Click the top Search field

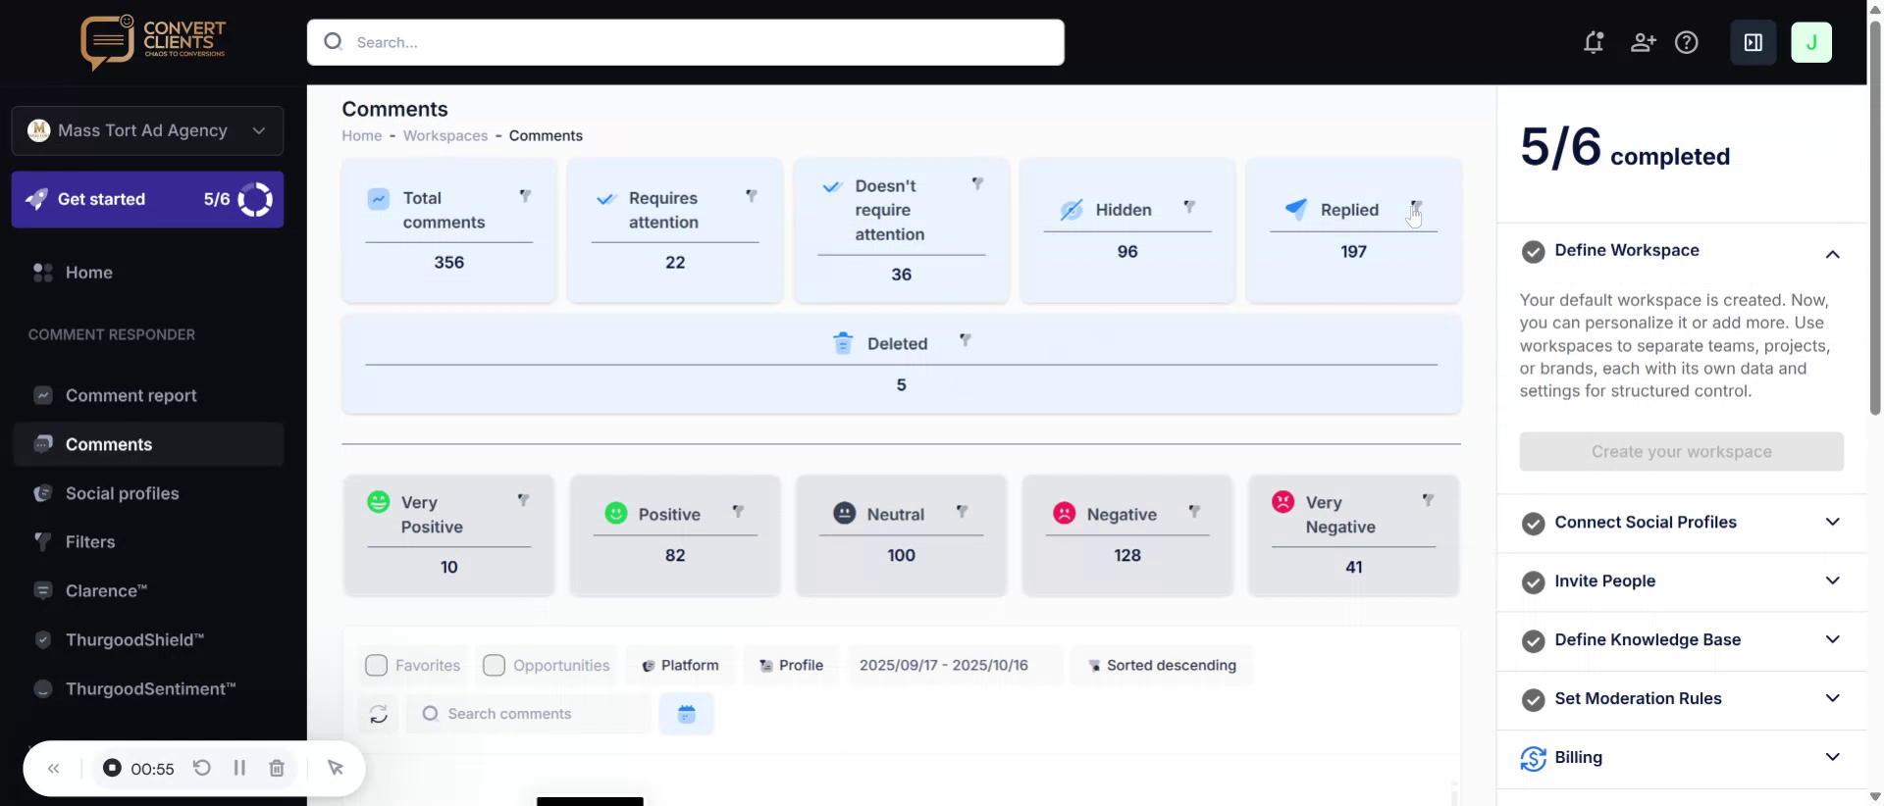685,42
